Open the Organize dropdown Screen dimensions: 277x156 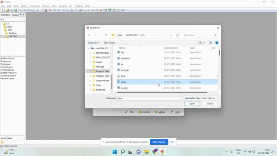pos(93,42)
